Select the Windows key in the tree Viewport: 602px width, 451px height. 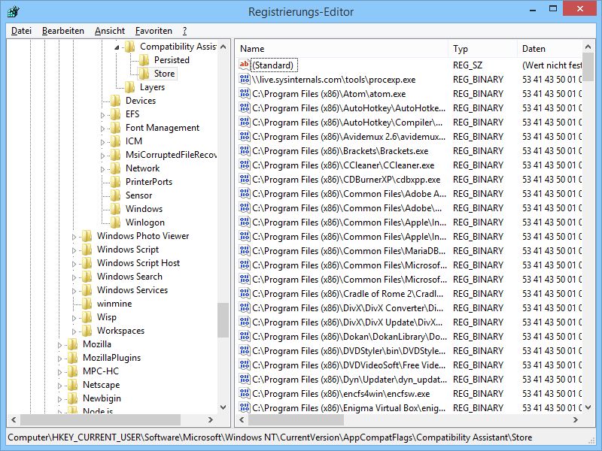[144, 209]
